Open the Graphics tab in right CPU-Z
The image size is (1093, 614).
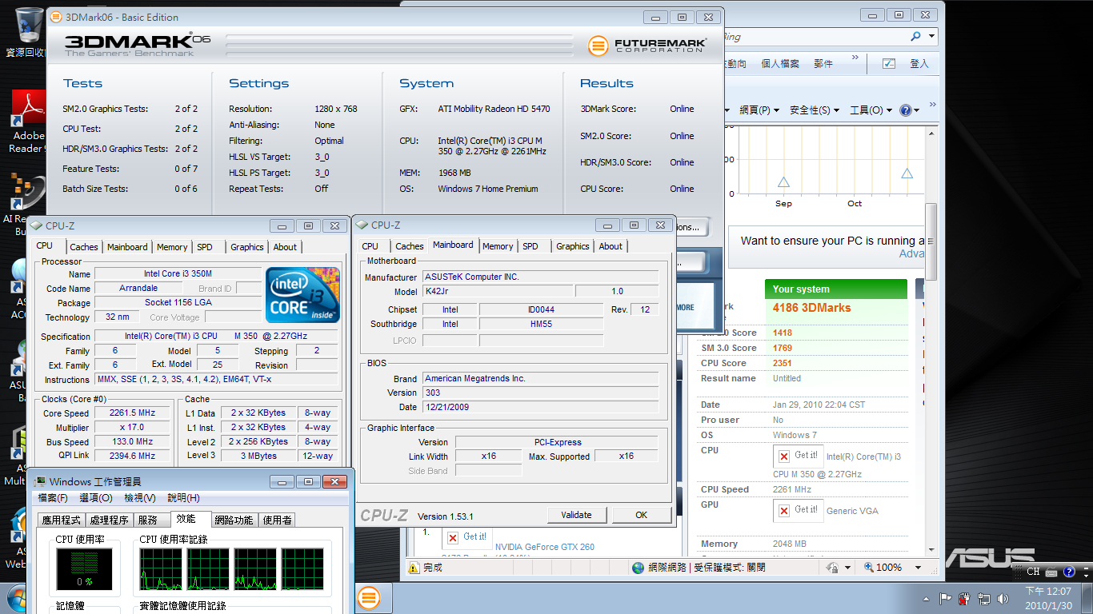(573, 246)
